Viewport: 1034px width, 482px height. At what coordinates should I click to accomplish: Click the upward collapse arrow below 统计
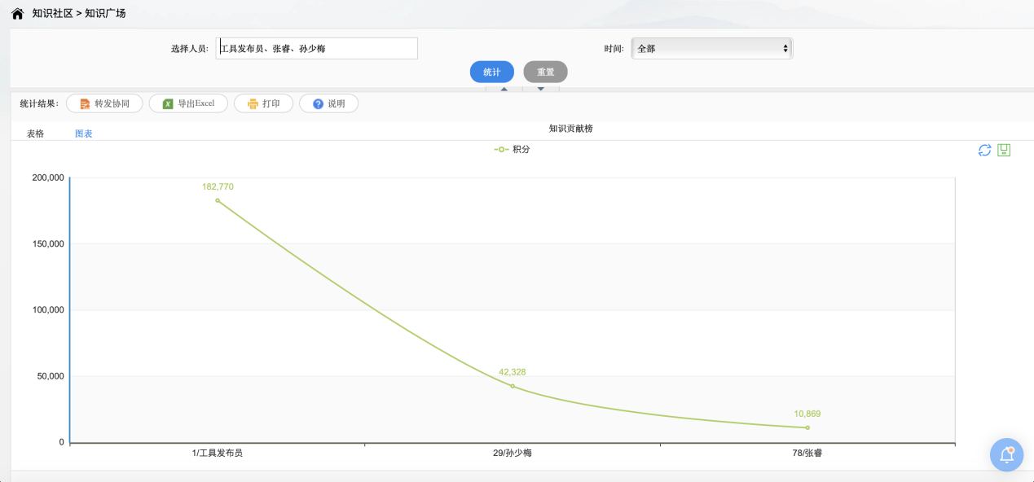[x=503, y=89]
